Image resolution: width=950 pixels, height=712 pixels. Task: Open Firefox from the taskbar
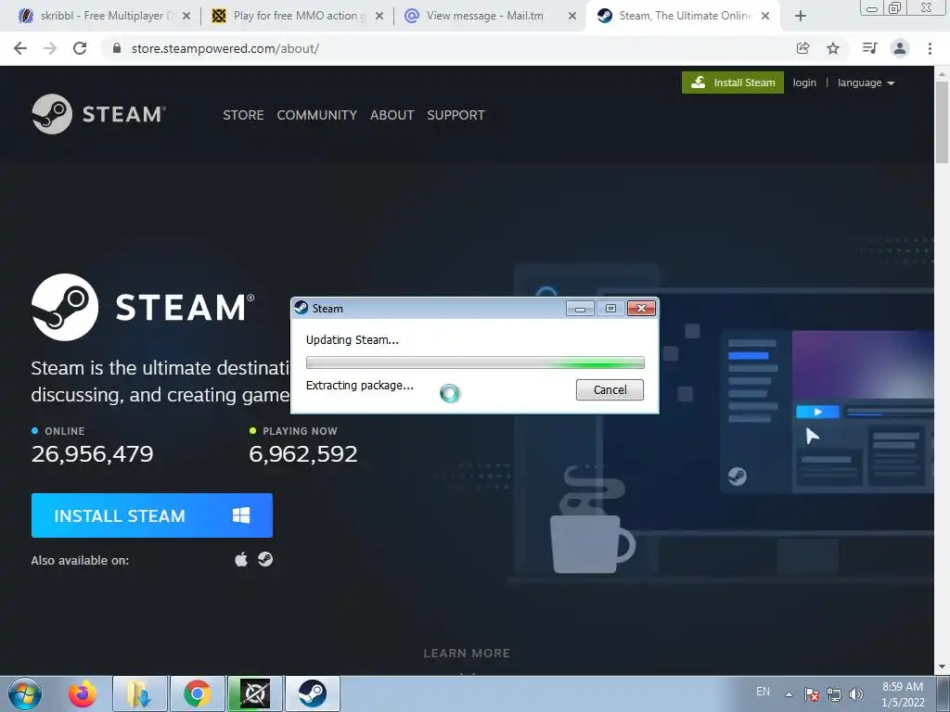(x=83, y=693)
